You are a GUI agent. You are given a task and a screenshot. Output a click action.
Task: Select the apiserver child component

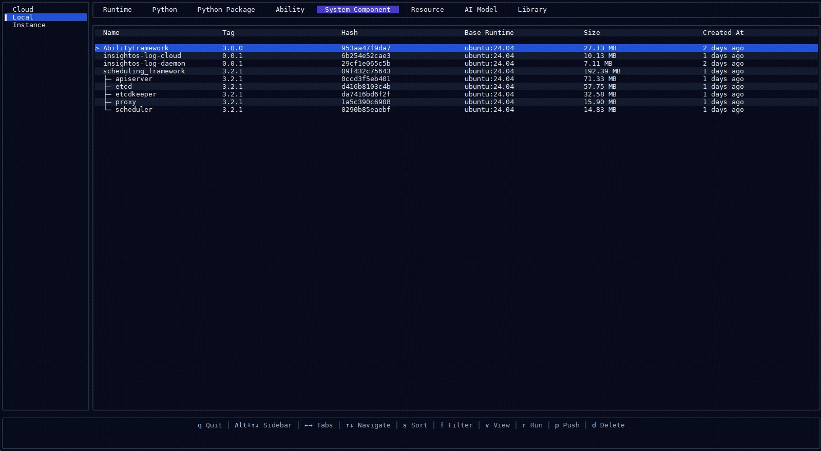(x=456, y=79)
